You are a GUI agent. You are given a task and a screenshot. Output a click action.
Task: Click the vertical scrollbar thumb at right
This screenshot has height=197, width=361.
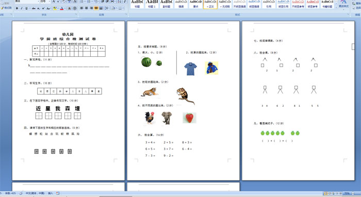[x=353, y=47]
